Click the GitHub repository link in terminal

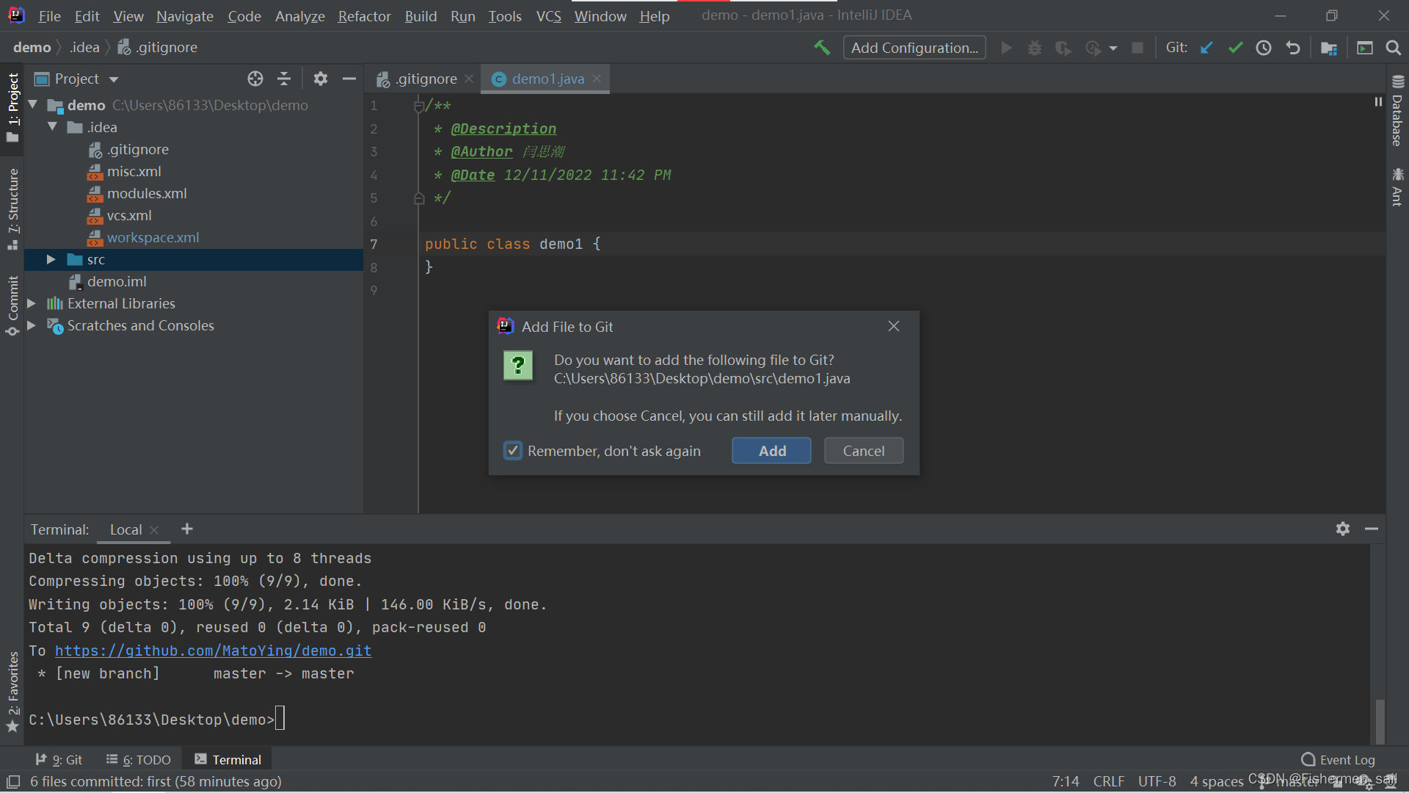[213, 650]
